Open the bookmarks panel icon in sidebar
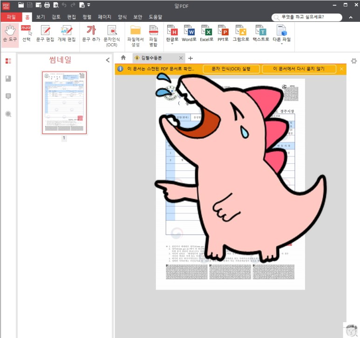Viewport: 360px width, 338px height. pos(8,79)
